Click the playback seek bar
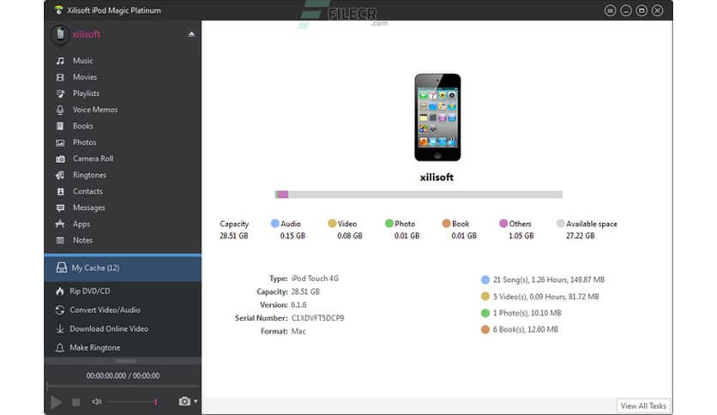This screenshot has width=717, height=415. tap(123, 386)
